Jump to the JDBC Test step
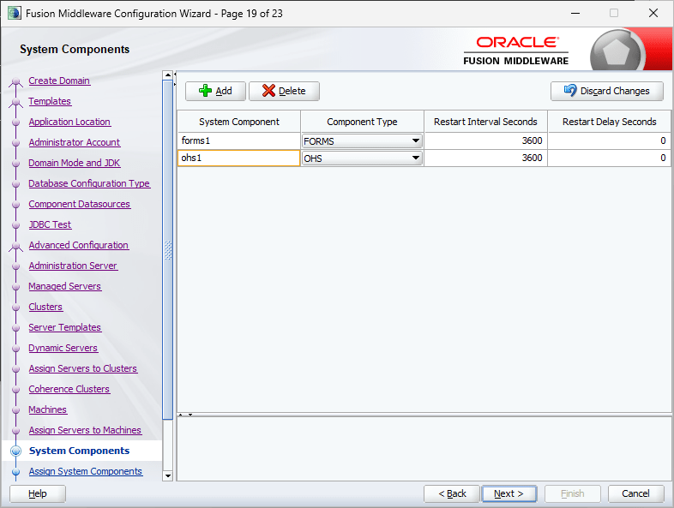 click(x=50, y=225)
